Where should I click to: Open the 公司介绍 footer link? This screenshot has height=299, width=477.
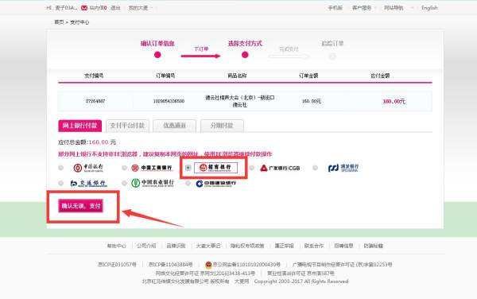[x=146, y=246]
